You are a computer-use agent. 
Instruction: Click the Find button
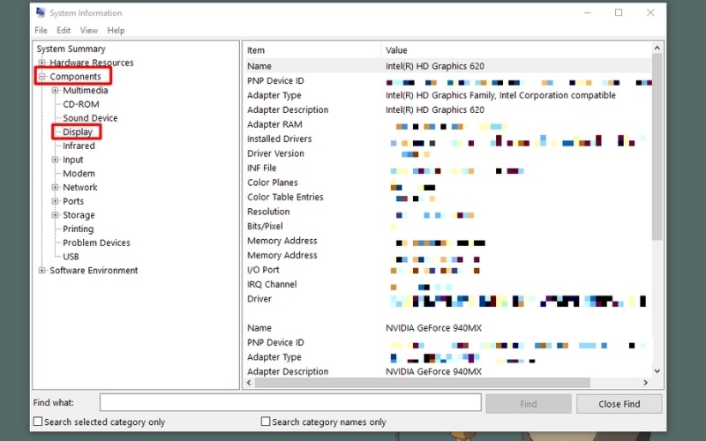click(x=528, y=403)
